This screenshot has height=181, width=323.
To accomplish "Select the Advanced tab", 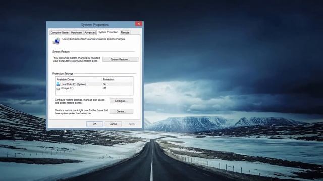I will (x=90, y=32).
